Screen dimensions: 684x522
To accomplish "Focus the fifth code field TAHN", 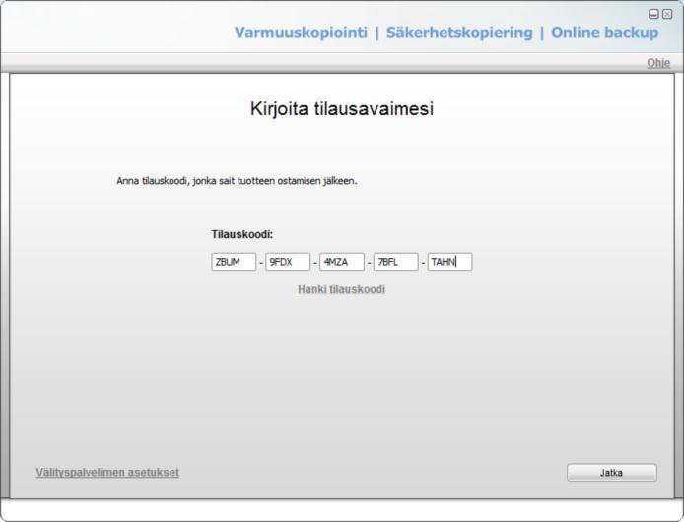I will coord(449,262).
